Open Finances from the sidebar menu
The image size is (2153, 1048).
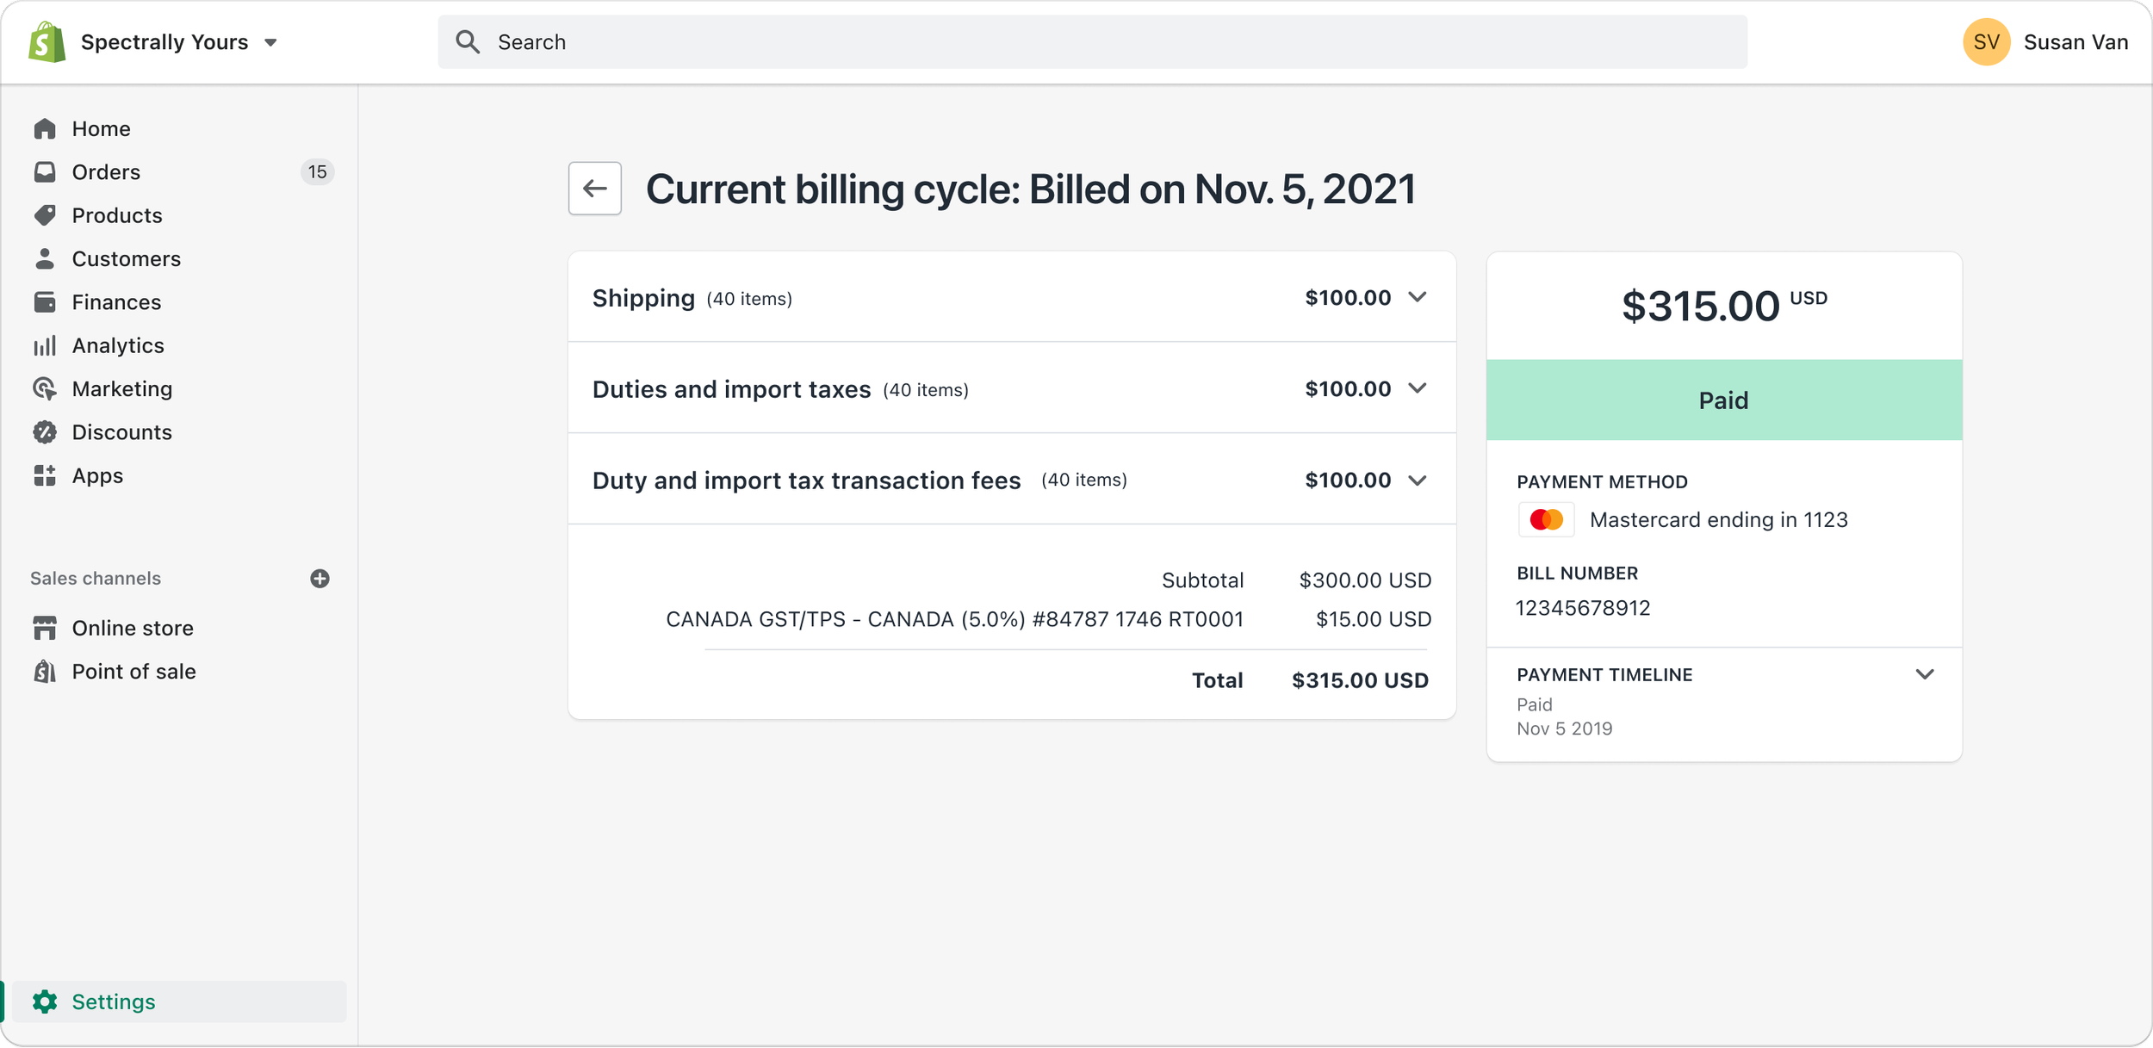point(116,302)
